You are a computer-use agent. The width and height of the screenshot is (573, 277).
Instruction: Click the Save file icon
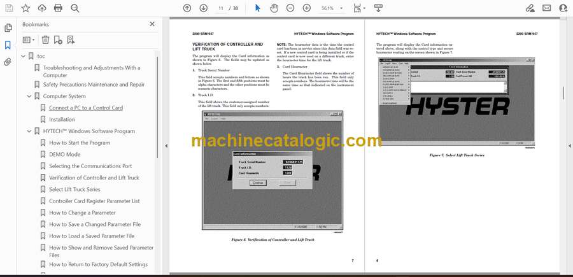click(9, 8)
